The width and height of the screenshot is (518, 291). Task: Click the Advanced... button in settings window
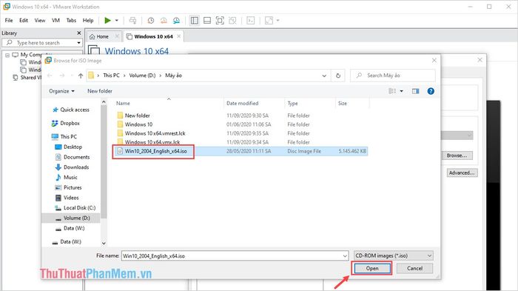pyautogui.click(x=462, y=173)
